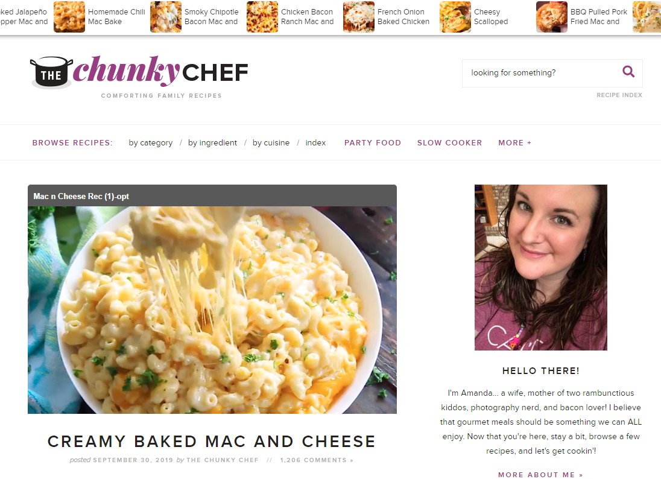Click RECIPE INDEX link under search
The image size is (661, 479).
tap(619, 95)
